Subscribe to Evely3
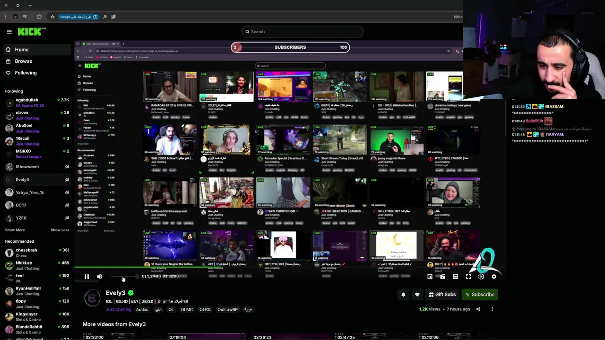The image size is (605, 340). (x=479, y=295)
